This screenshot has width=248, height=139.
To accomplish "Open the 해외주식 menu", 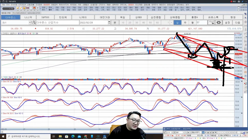I will pos(162,5).
